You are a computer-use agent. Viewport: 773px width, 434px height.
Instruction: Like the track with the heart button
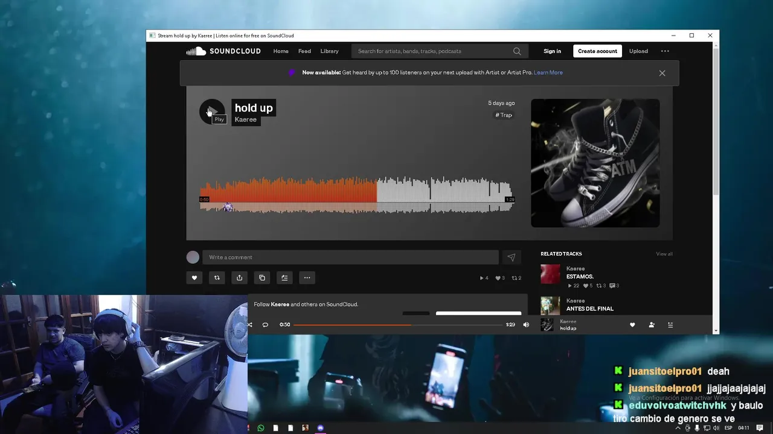pyautogui.click(x=194, y=278)
